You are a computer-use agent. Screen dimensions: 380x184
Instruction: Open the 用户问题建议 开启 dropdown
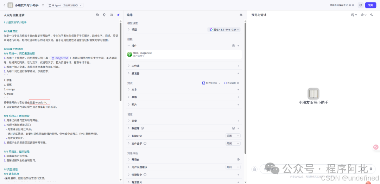pyautogui.click(x=233, y=167)
